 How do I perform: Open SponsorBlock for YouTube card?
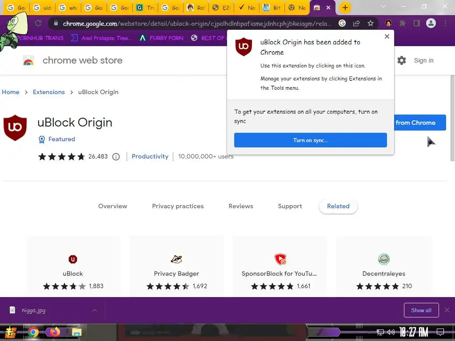pyautogui.click(x=279, y=267)
